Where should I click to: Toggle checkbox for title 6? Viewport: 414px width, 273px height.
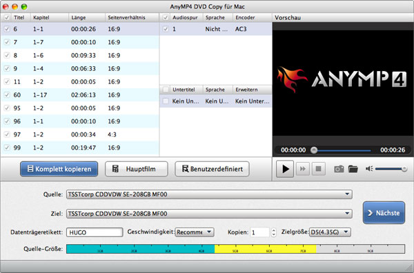[7, 29]
